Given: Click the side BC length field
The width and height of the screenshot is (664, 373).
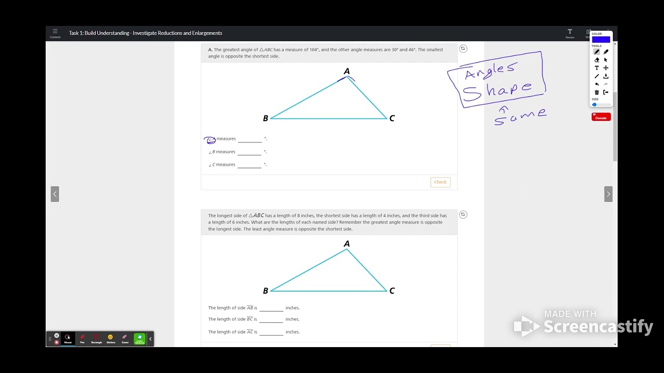Looking at the screenshot, I should (x=271, y=319).
